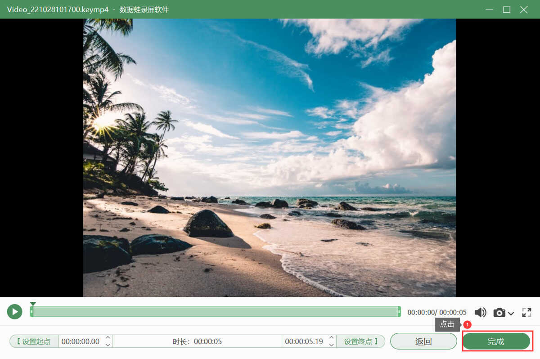Viewport: 540px width, 359px height.
Task: Take a snapshot with the camera icon
Action: 499,312
